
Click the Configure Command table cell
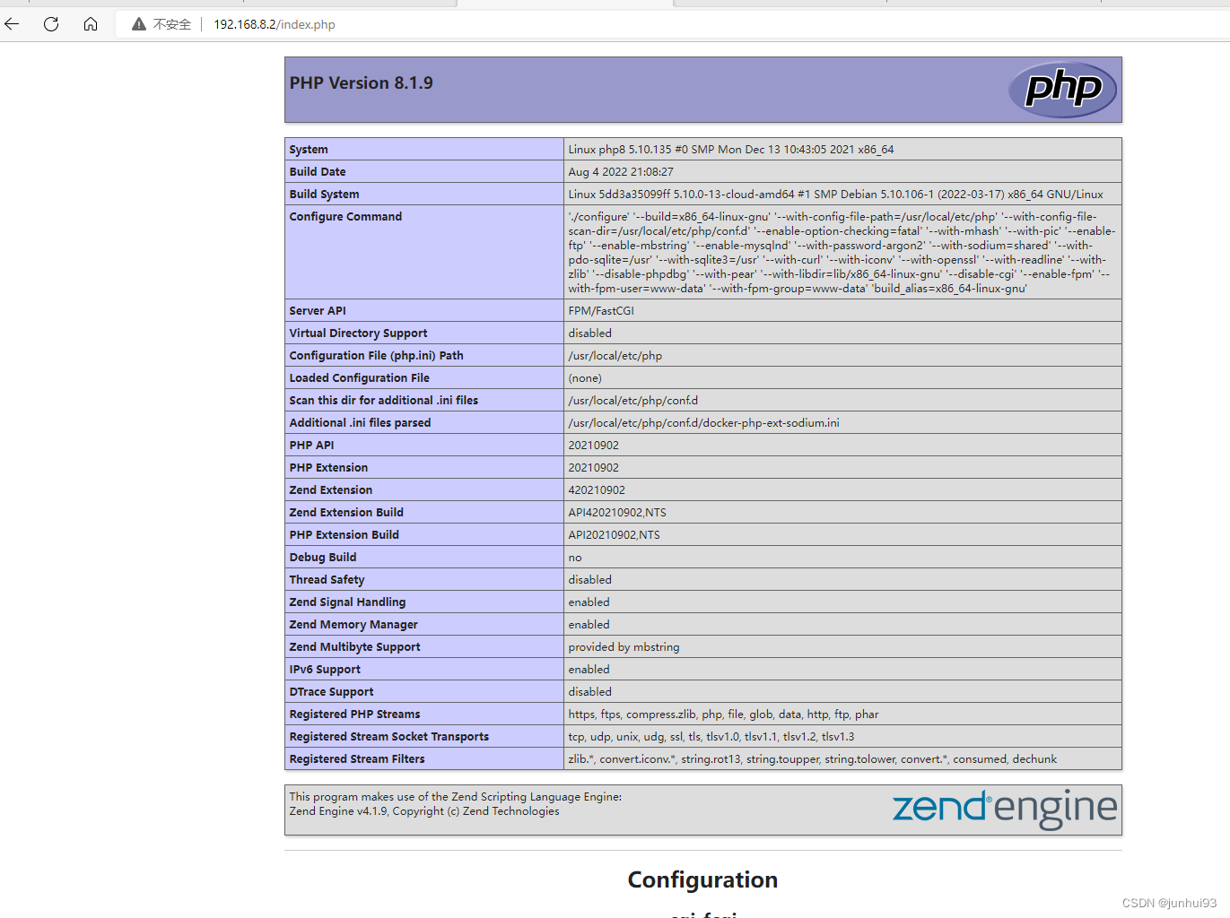pos(345,216)
